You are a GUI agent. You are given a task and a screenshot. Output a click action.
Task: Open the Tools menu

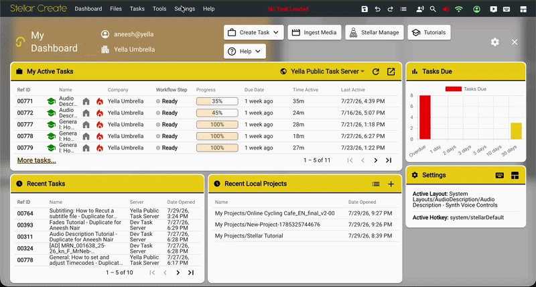[159, 9]
